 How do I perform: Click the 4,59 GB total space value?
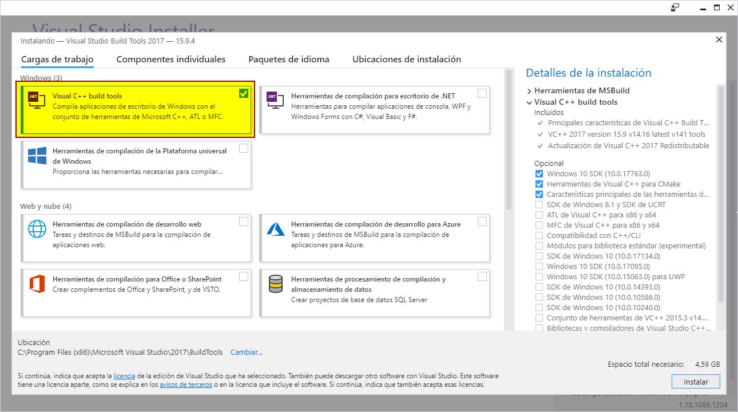tap(707, 364)
